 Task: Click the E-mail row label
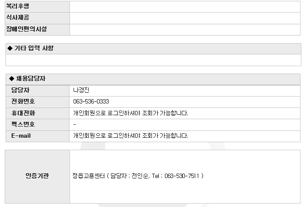pyautogui.click(x=21, y=136)
